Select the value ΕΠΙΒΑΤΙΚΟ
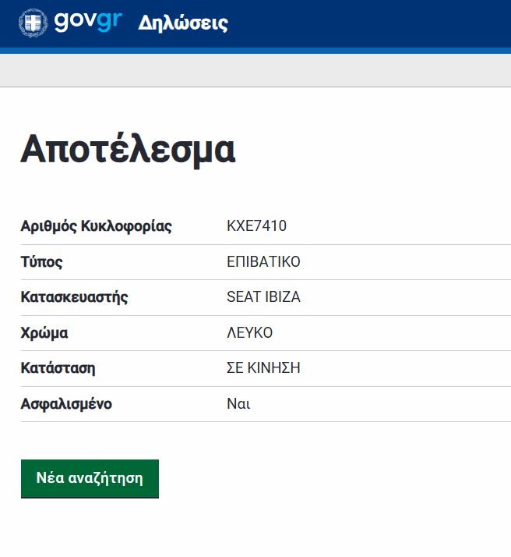Image resolution: width=511 pixels, height=557 pixels. 263,262
